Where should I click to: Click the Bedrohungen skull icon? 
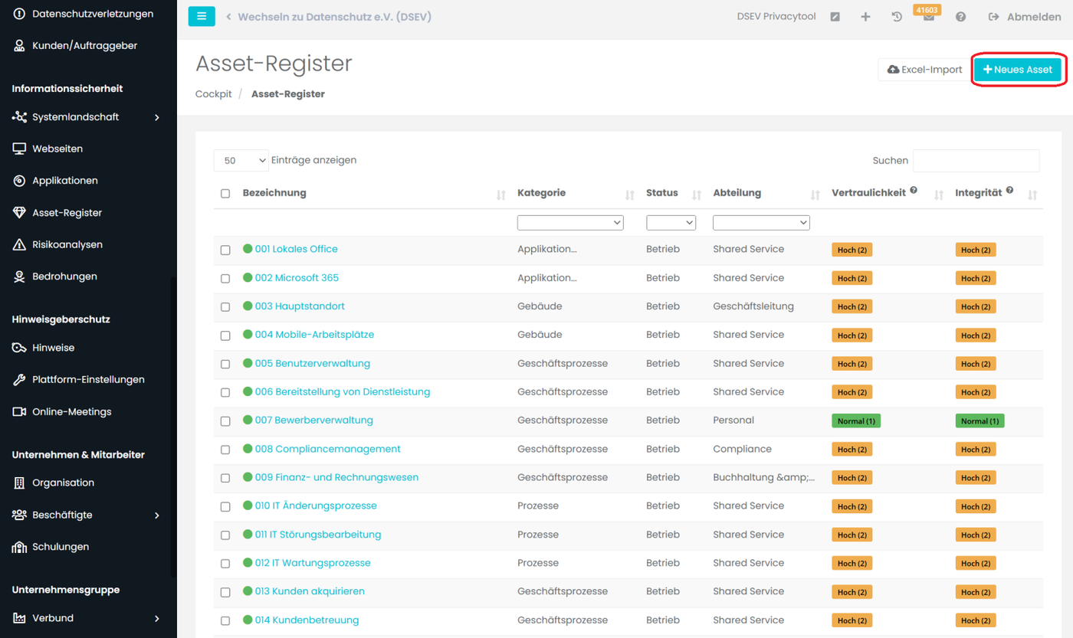click(x=19, y=276)
